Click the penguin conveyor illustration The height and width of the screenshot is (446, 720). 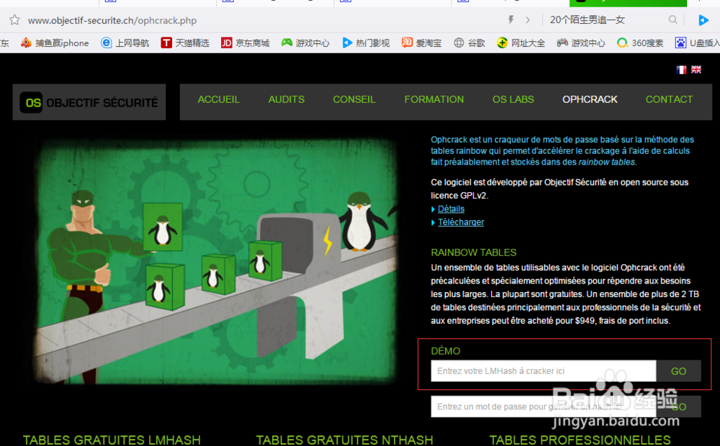point(216,262)
